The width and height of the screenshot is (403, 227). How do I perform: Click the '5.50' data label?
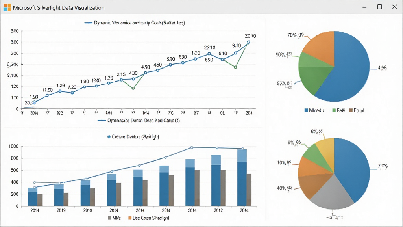tap(171, 59)
